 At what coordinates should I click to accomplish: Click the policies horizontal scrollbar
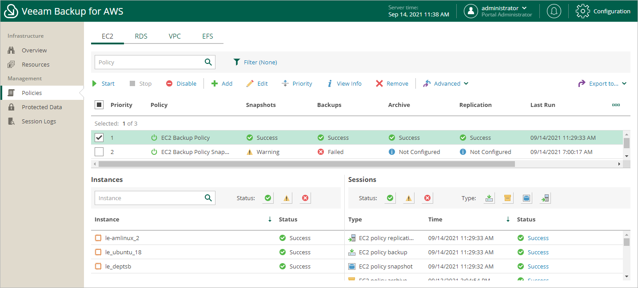pyautogui.click(x=307, y=164)
